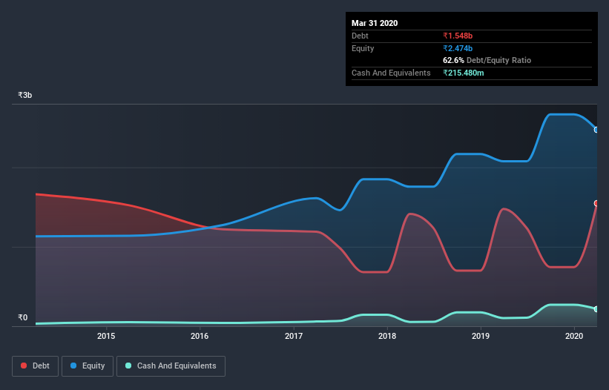
Task: Click the 2017 x-axis label
Action: pyautogui.click(x=294, y=336)
